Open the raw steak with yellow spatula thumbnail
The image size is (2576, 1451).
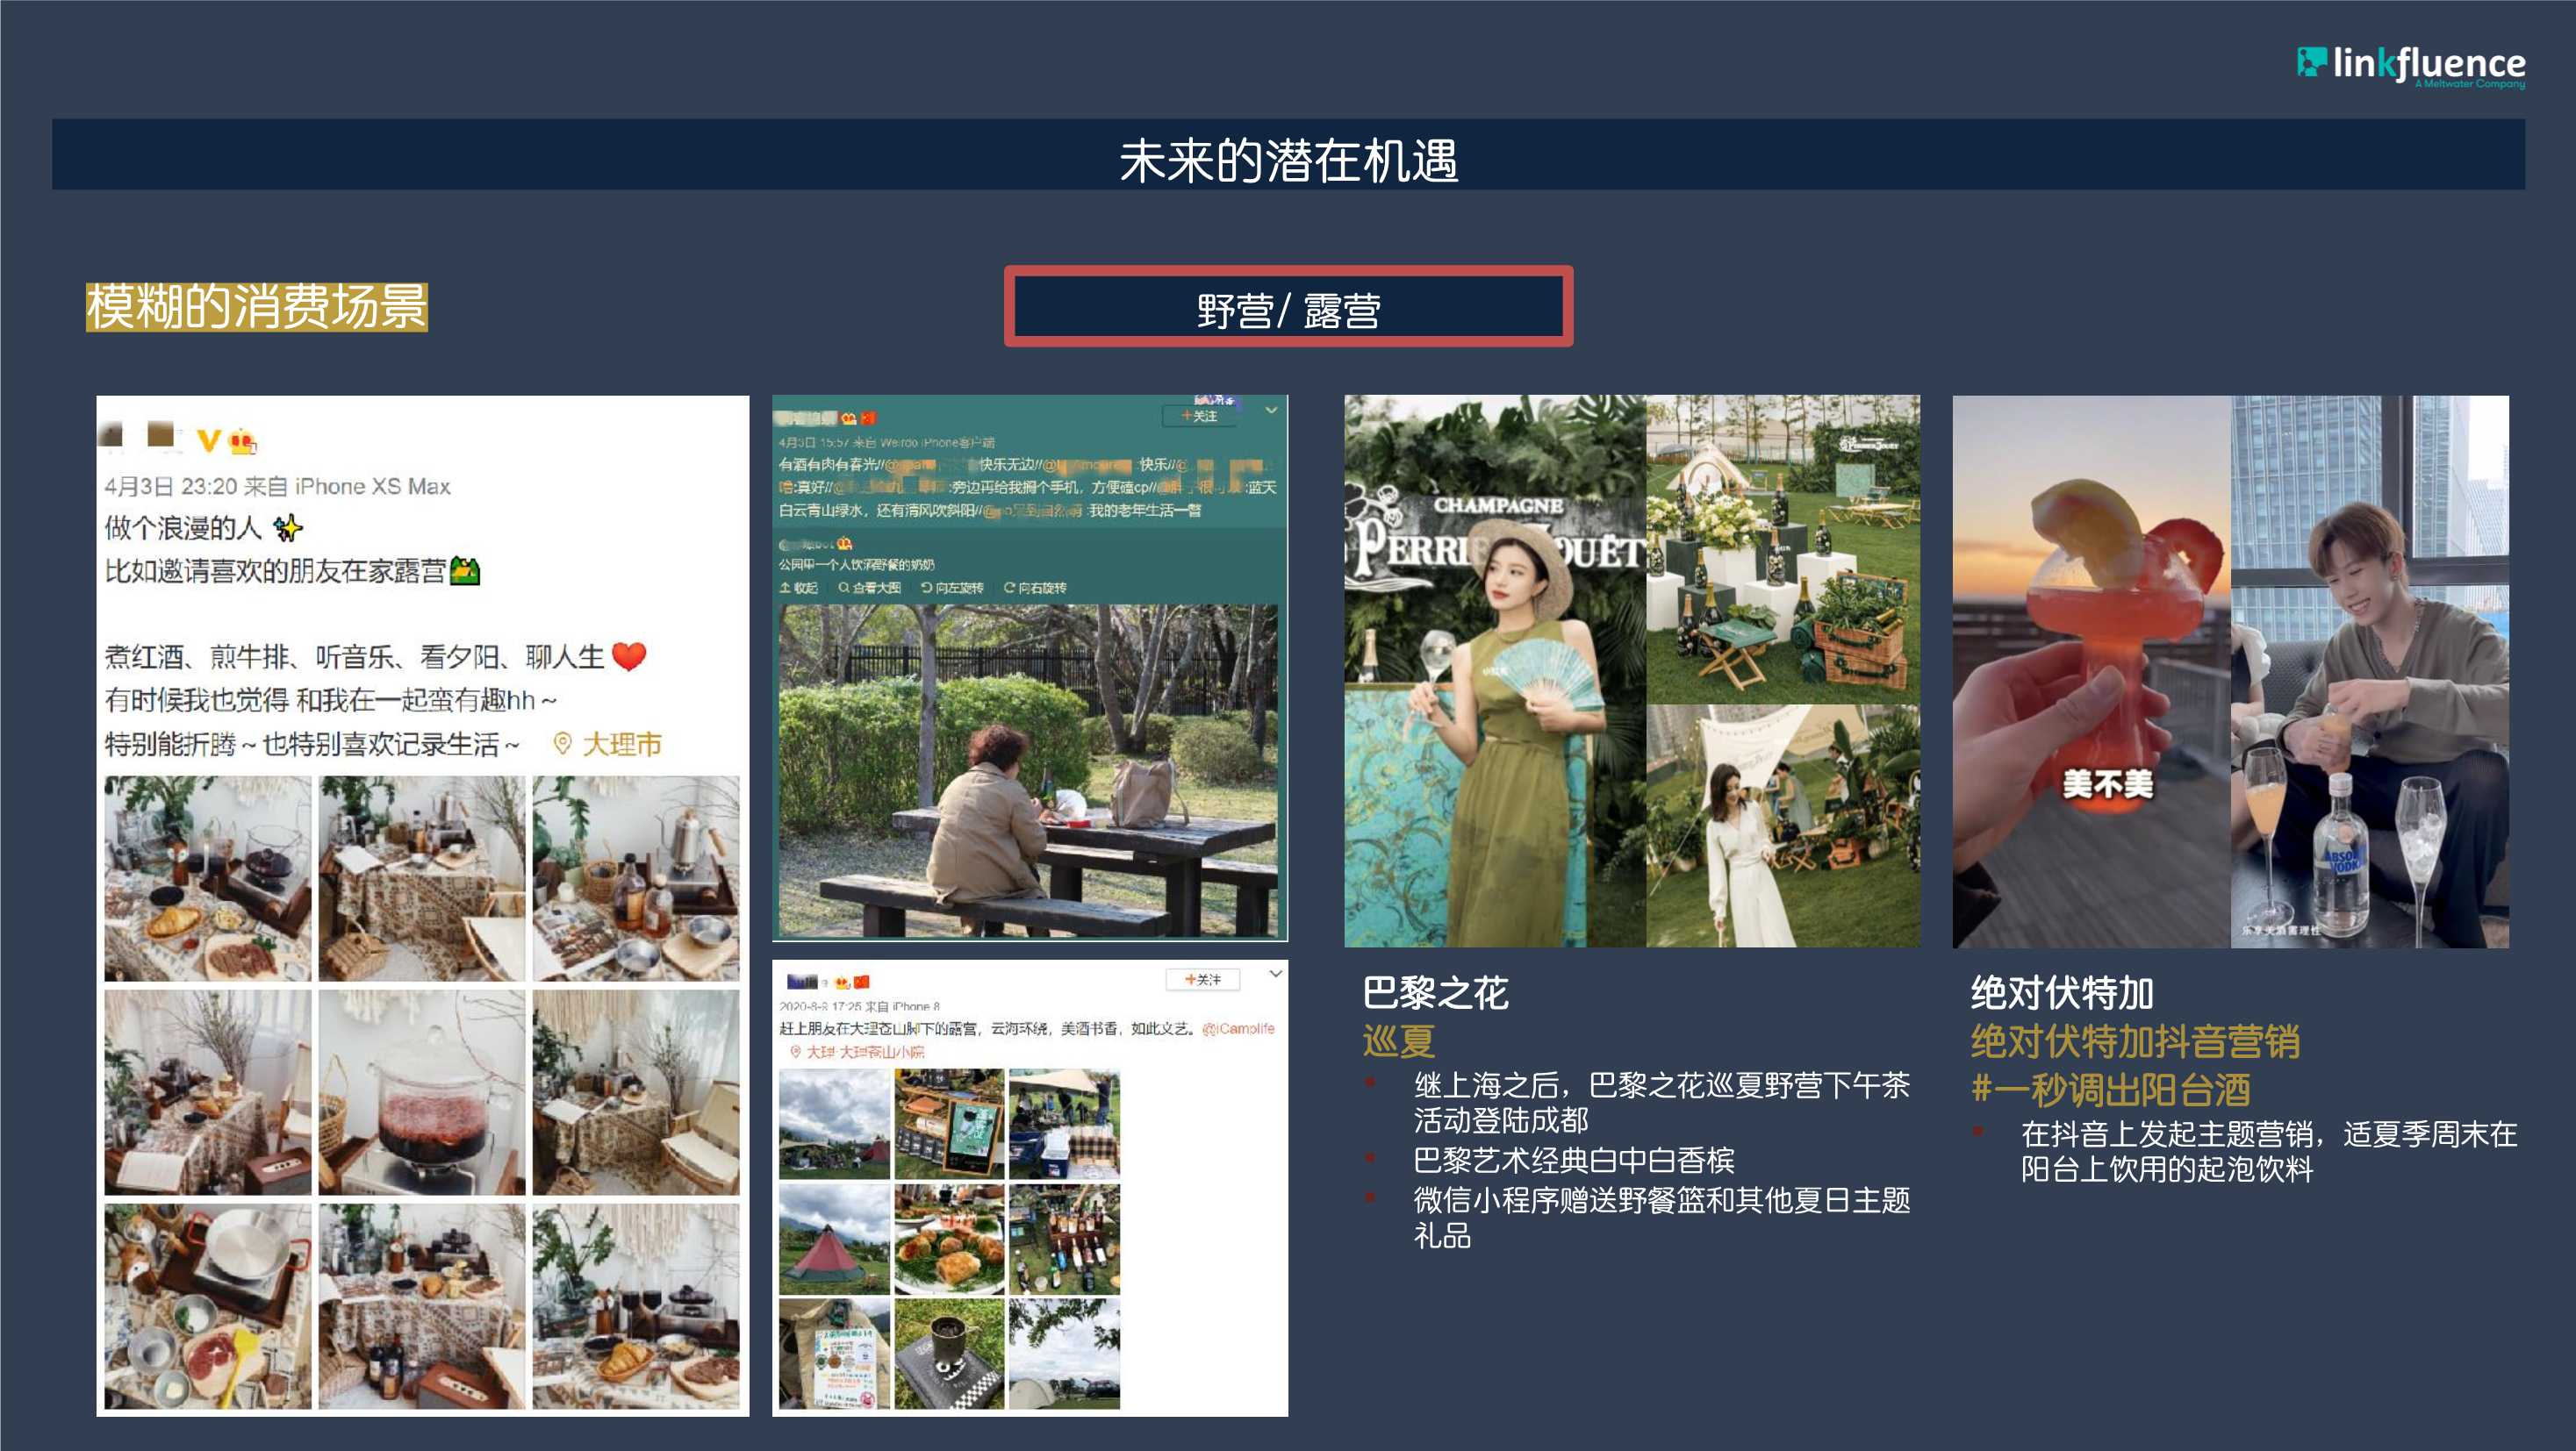(208, 1306)
